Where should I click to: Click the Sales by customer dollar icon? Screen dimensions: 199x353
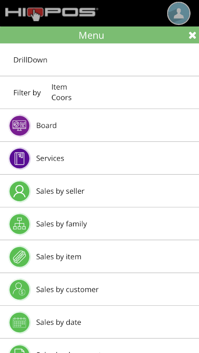pyautogui.click(x=19, y=289)
